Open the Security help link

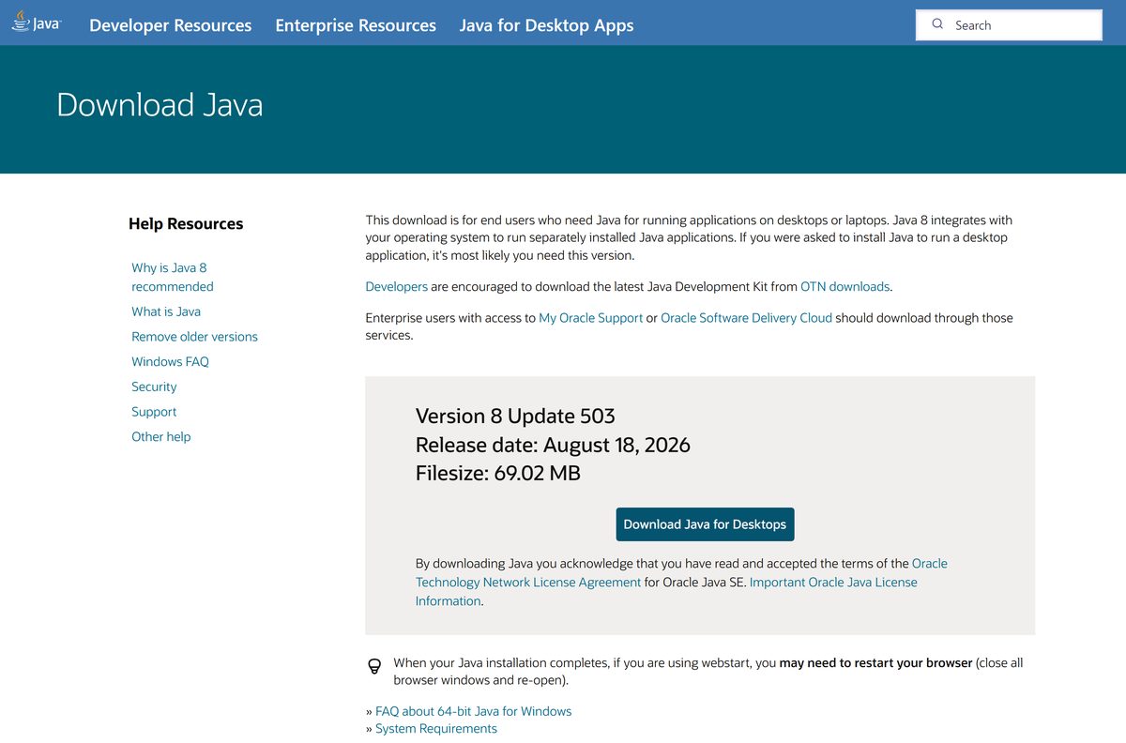pos(154,387)
